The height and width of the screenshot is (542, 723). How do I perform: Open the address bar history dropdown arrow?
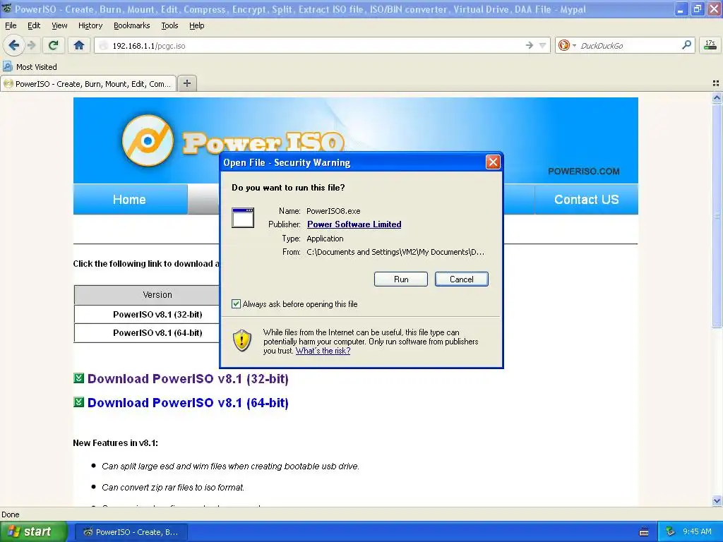(x=543, y=45)
